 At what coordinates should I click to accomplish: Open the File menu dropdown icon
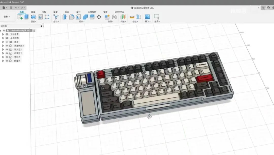[x=5, y=8]
